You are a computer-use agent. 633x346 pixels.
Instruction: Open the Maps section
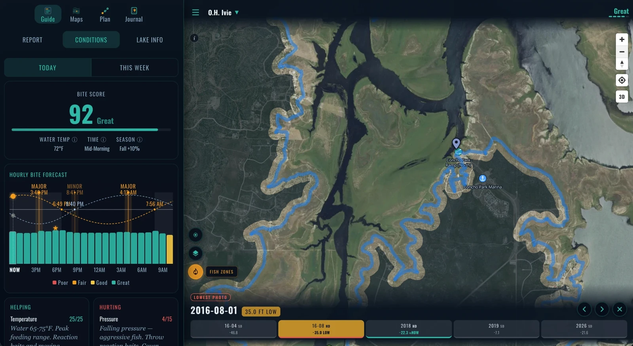coord(76,14)
